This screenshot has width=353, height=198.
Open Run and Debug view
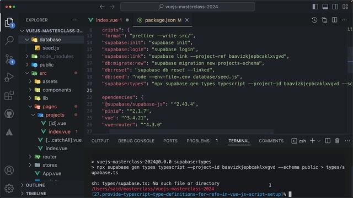(x=9, y=77)
